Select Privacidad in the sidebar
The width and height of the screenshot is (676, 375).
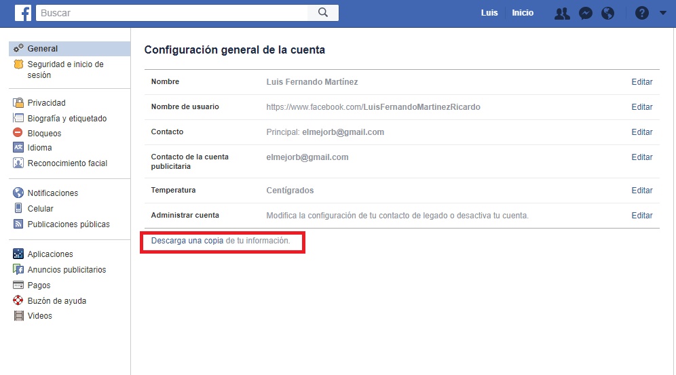tap(46, 103)
